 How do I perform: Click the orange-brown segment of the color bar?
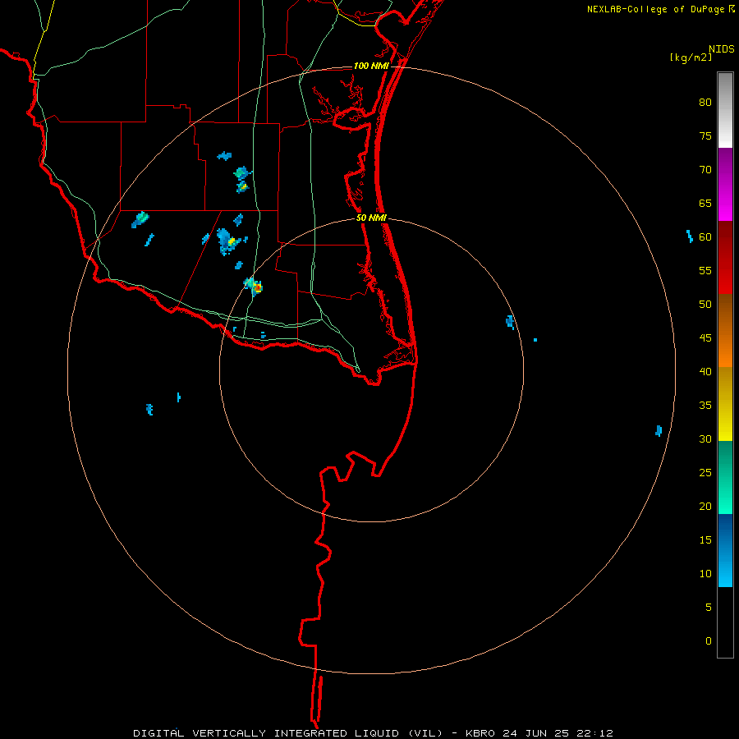725,330
